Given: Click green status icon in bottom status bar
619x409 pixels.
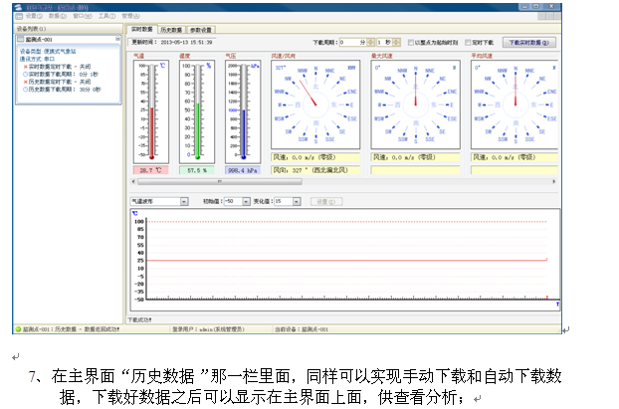Looking at the screenshot, I should pos(18,327).
